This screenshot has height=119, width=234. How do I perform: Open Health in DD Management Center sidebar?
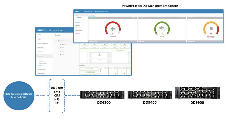click(x=77, y=20)
